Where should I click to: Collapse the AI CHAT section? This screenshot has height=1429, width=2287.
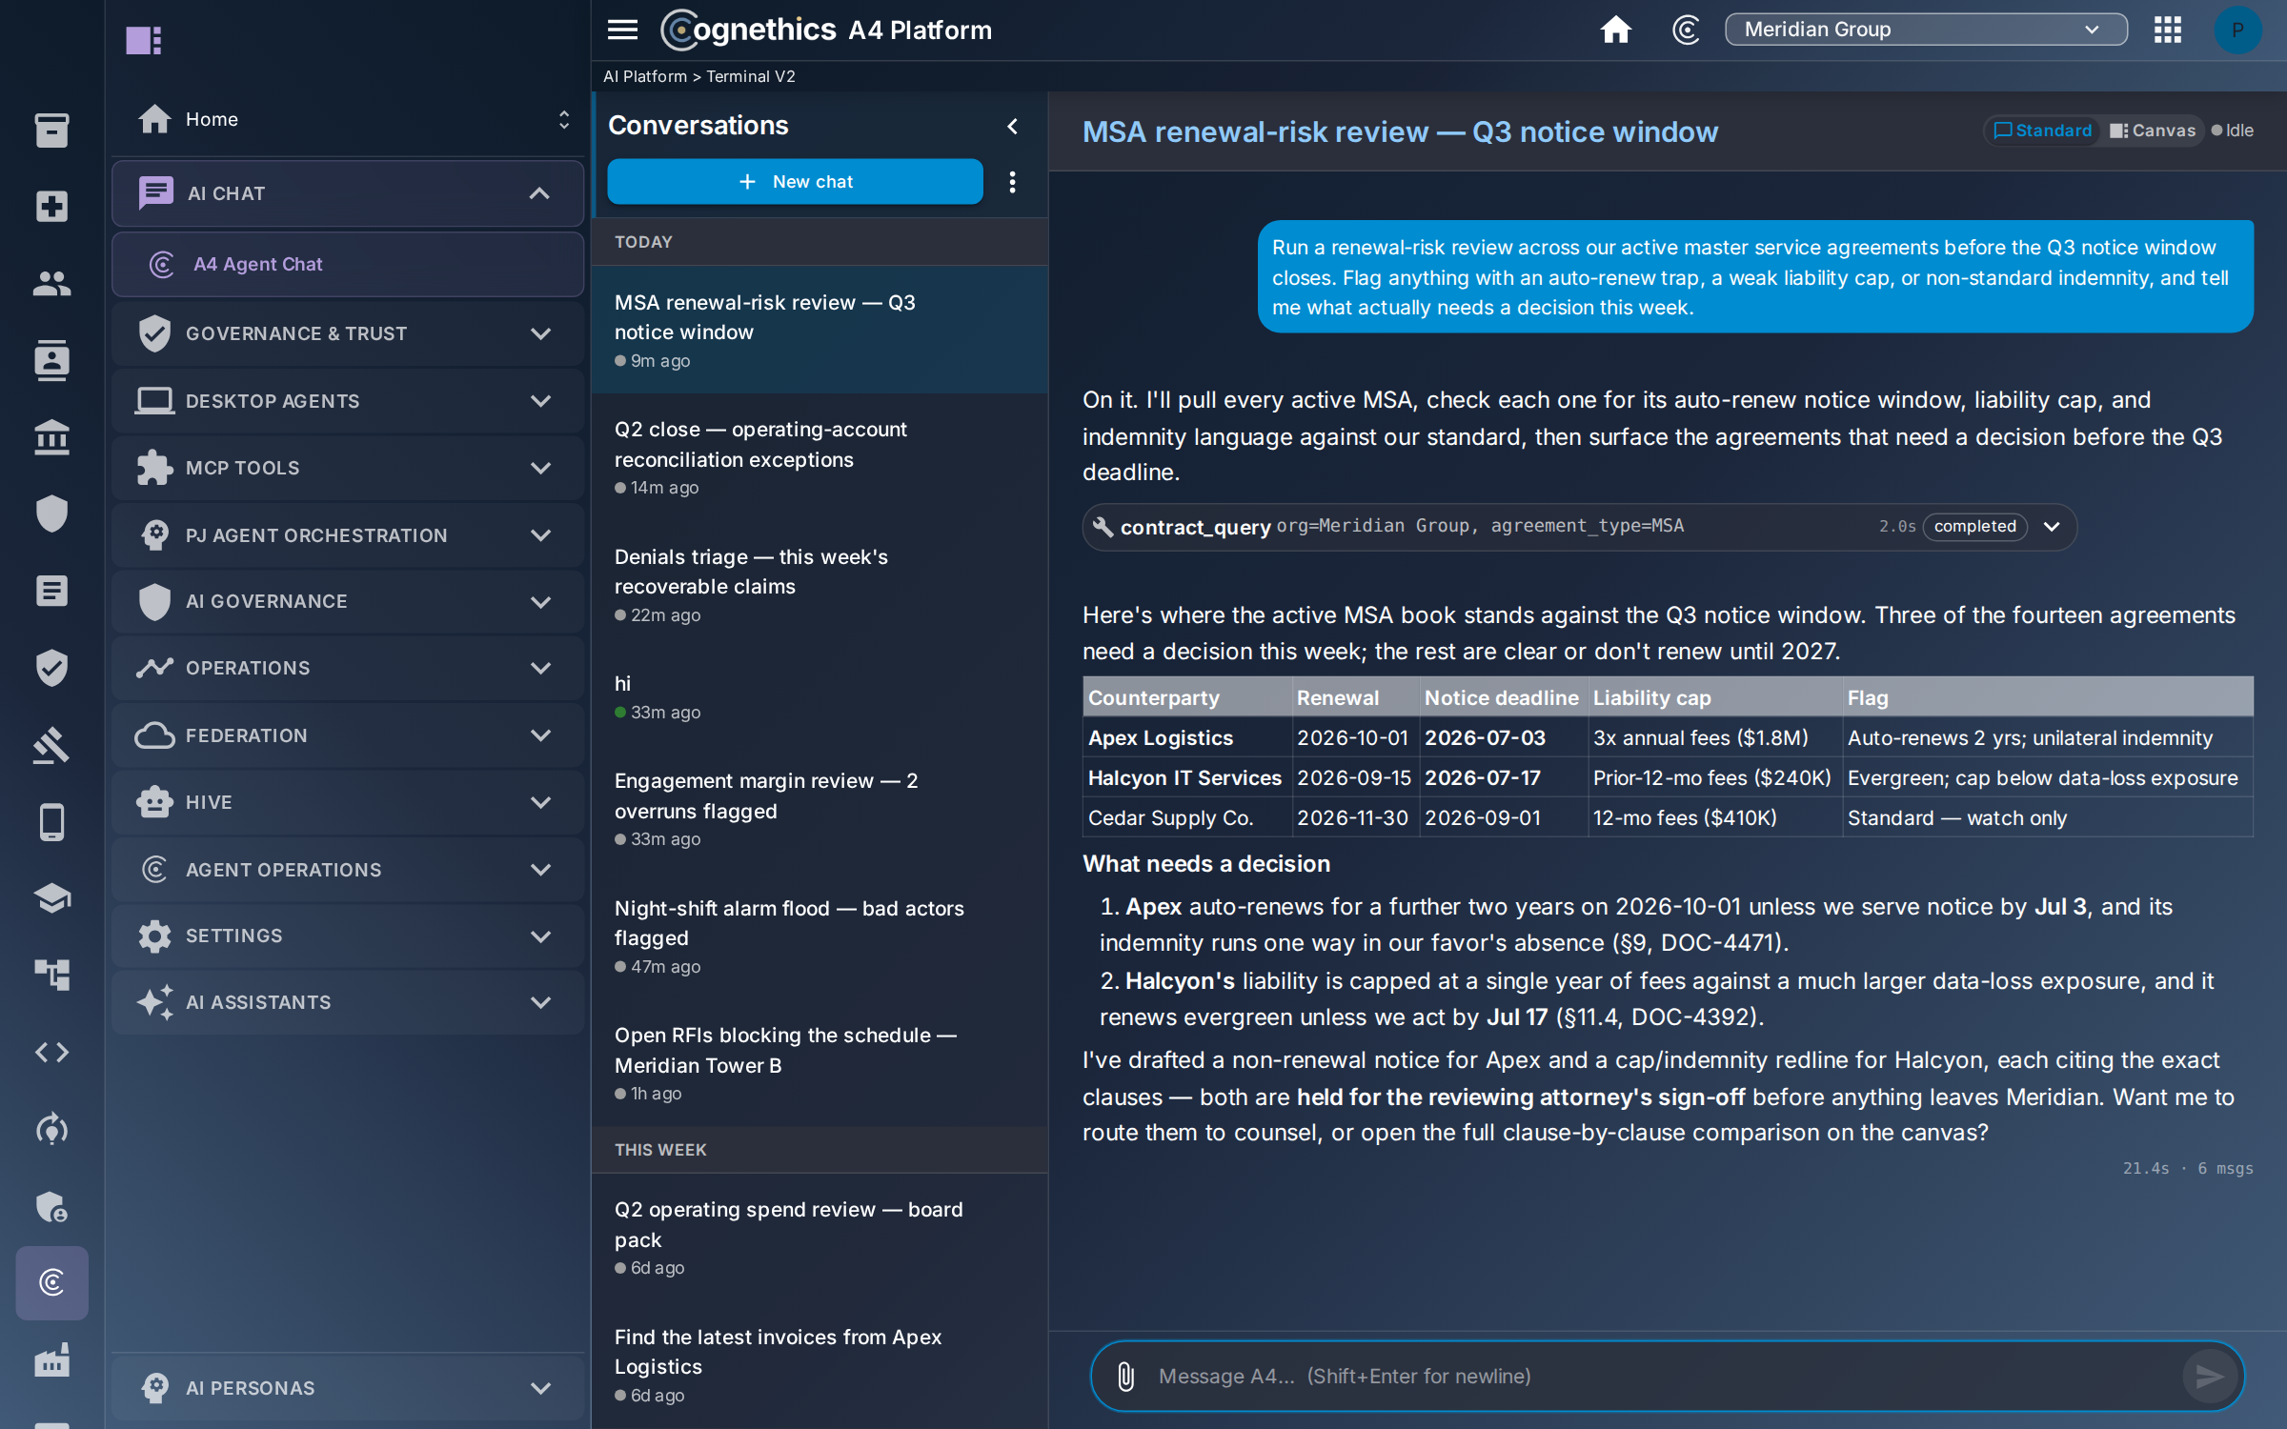coord(348,193)
